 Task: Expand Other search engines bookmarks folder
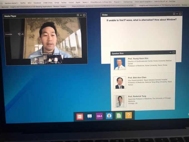click(x=143, y=2)
